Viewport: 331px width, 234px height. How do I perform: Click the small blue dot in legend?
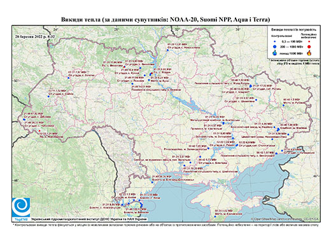coord(275,42)
